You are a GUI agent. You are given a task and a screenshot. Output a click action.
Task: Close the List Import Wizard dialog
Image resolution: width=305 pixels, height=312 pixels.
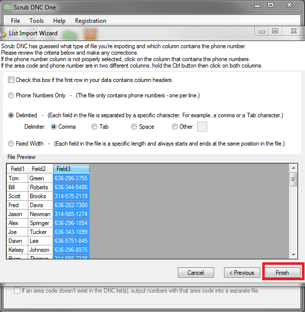294,31
